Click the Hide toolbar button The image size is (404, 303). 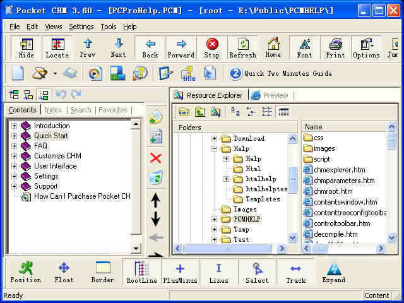pos(27,48)
